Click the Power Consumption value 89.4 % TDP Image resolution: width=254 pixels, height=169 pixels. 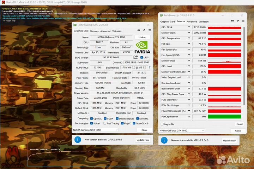[x=200, y=111]
